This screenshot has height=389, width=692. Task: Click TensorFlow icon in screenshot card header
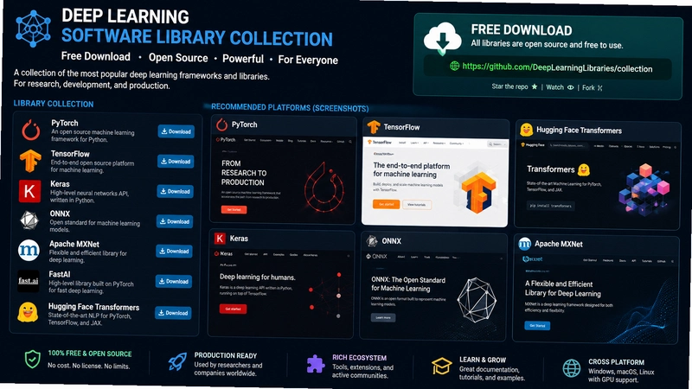pos(374,127)
